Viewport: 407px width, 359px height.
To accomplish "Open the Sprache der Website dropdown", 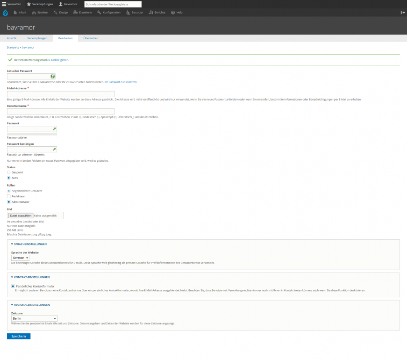I will coord(21,258).
